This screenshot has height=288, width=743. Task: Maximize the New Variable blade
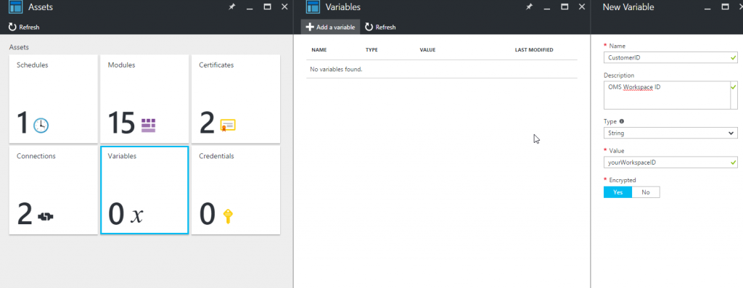[x=725, y=7]
